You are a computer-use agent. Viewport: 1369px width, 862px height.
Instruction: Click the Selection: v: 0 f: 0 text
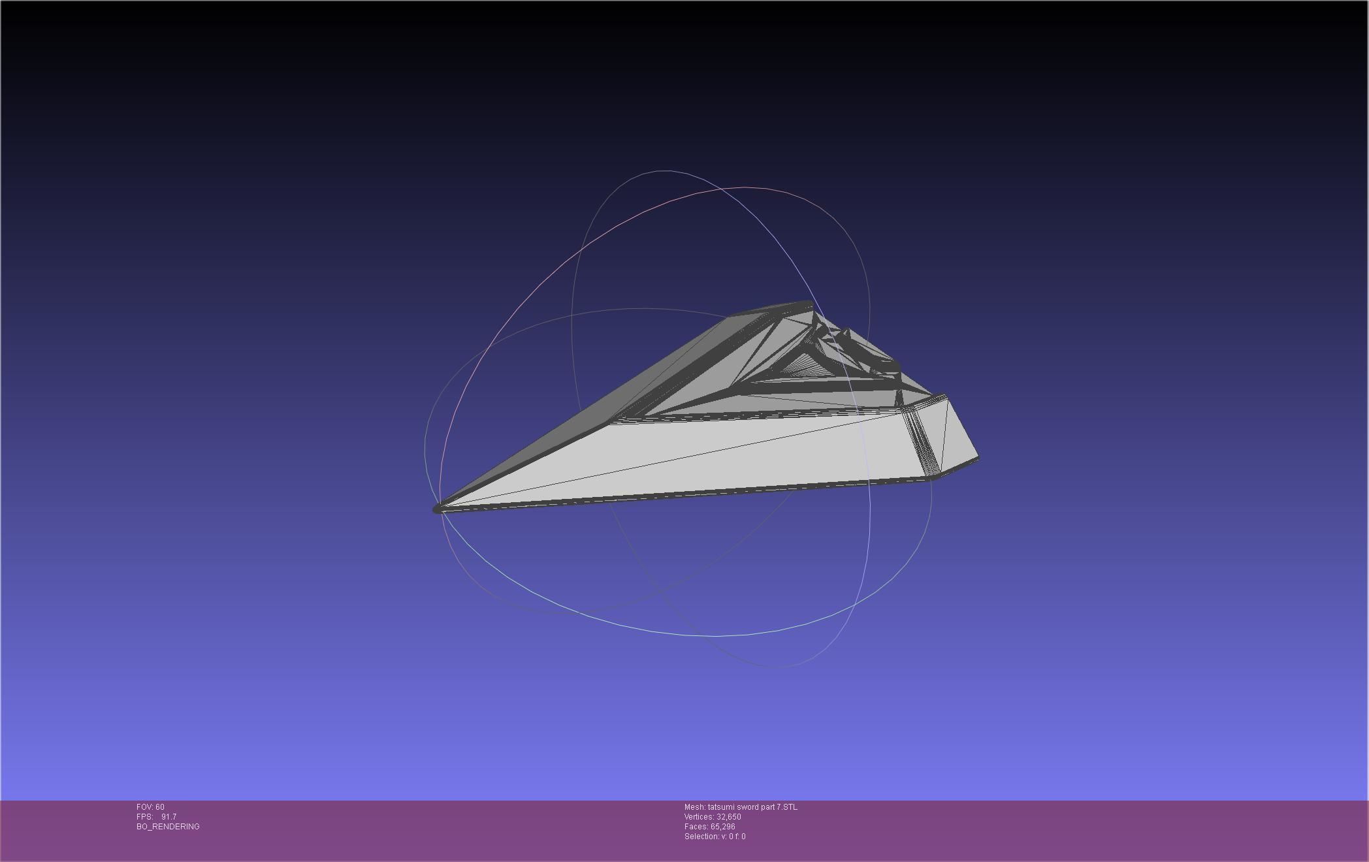tap(715, 837)
